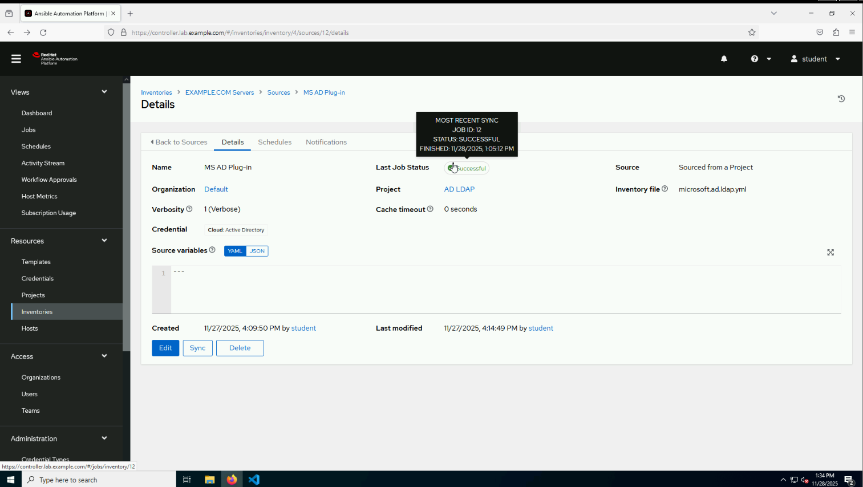Open the student user dropdown
The height and width of the screenshot is (487, 863).
pos(816,59)
